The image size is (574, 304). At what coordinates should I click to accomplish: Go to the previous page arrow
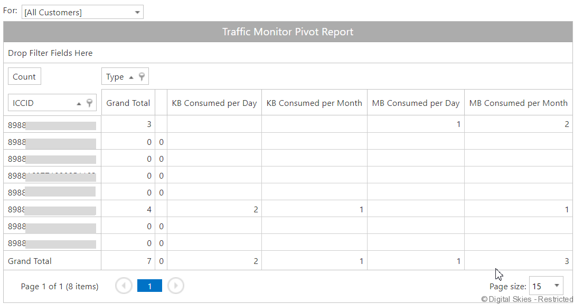click(x=124, y=286)
